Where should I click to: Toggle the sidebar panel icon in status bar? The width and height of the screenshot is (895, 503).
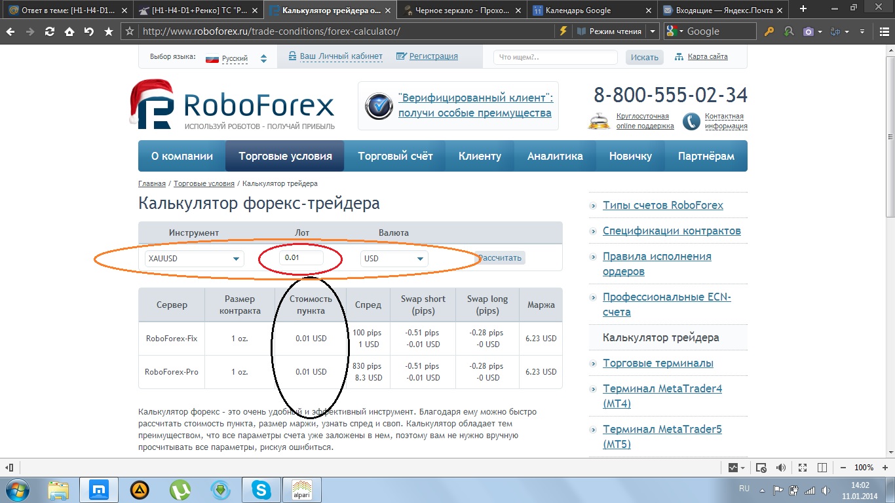(9, 468)
